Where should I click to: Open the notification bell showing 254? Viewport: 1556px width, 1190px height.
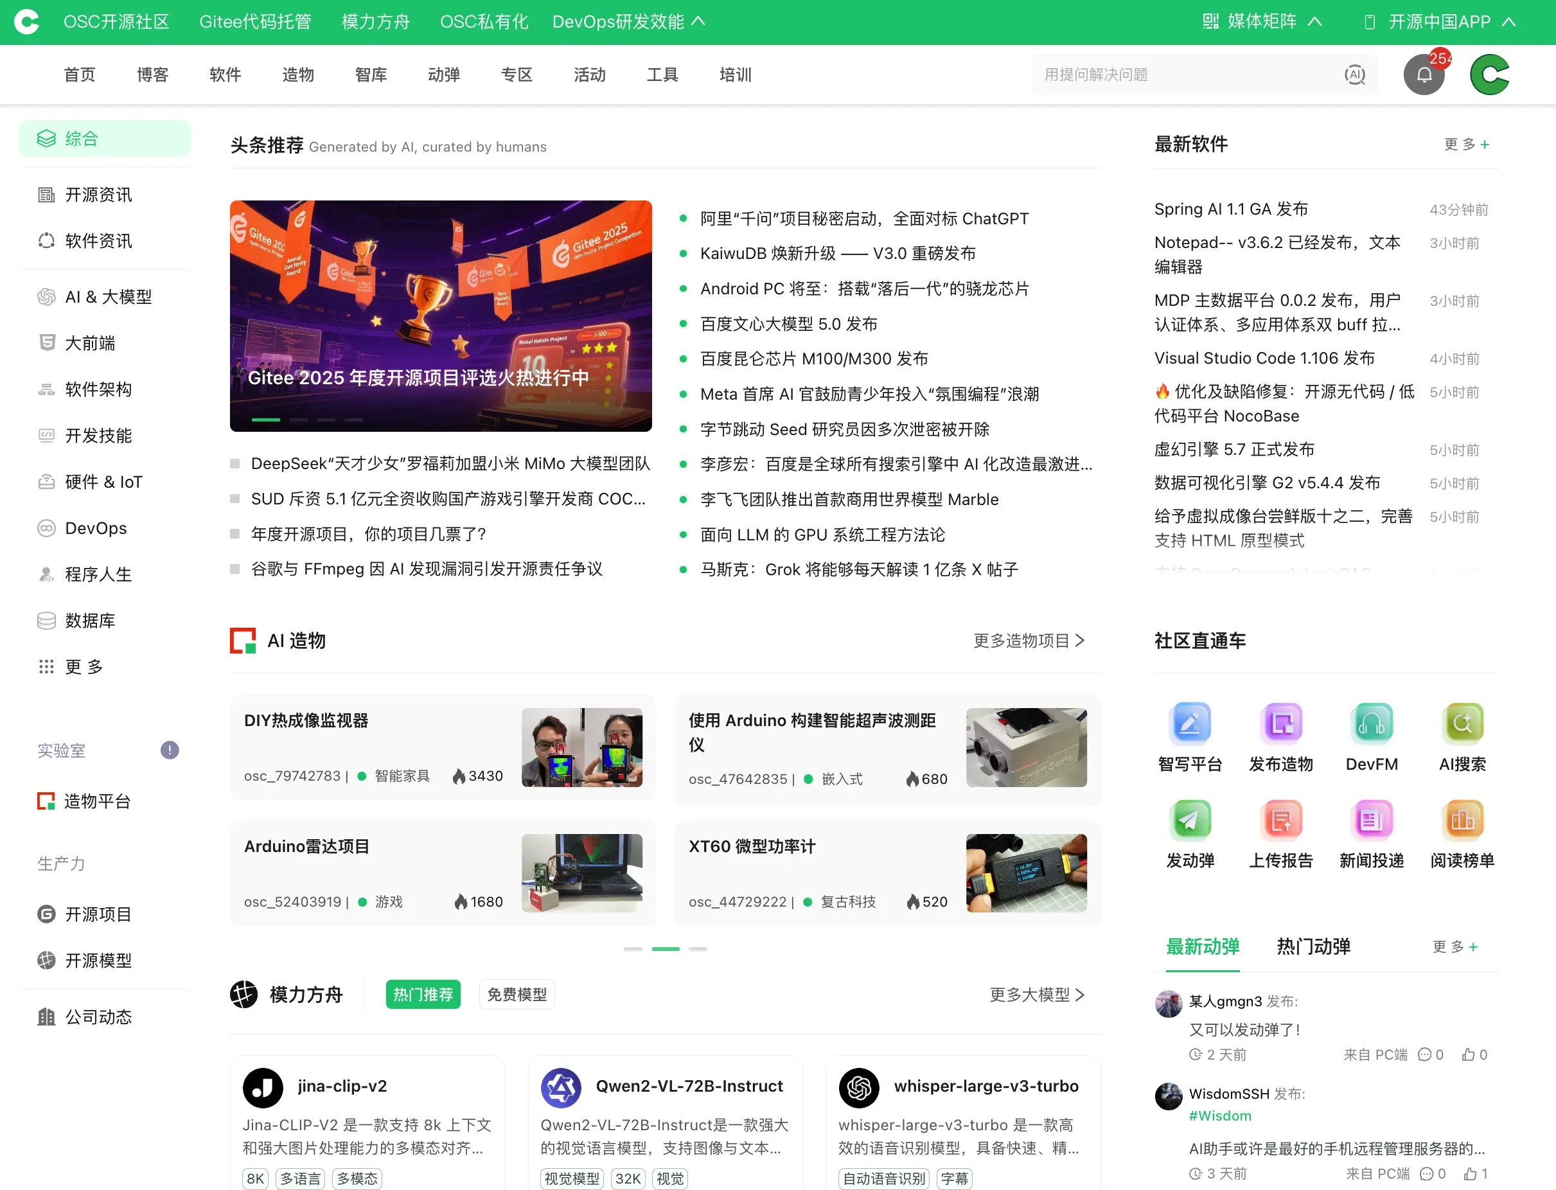(x=1424, y=74)
